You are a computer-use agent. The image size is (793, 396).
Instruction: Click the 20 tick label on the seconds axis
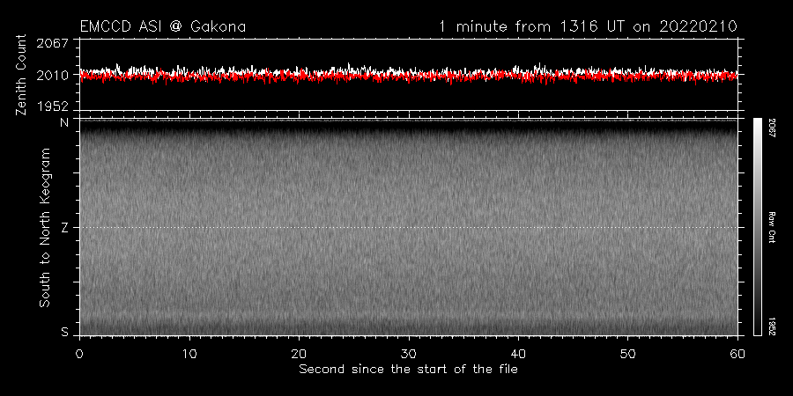click(299, 353)
